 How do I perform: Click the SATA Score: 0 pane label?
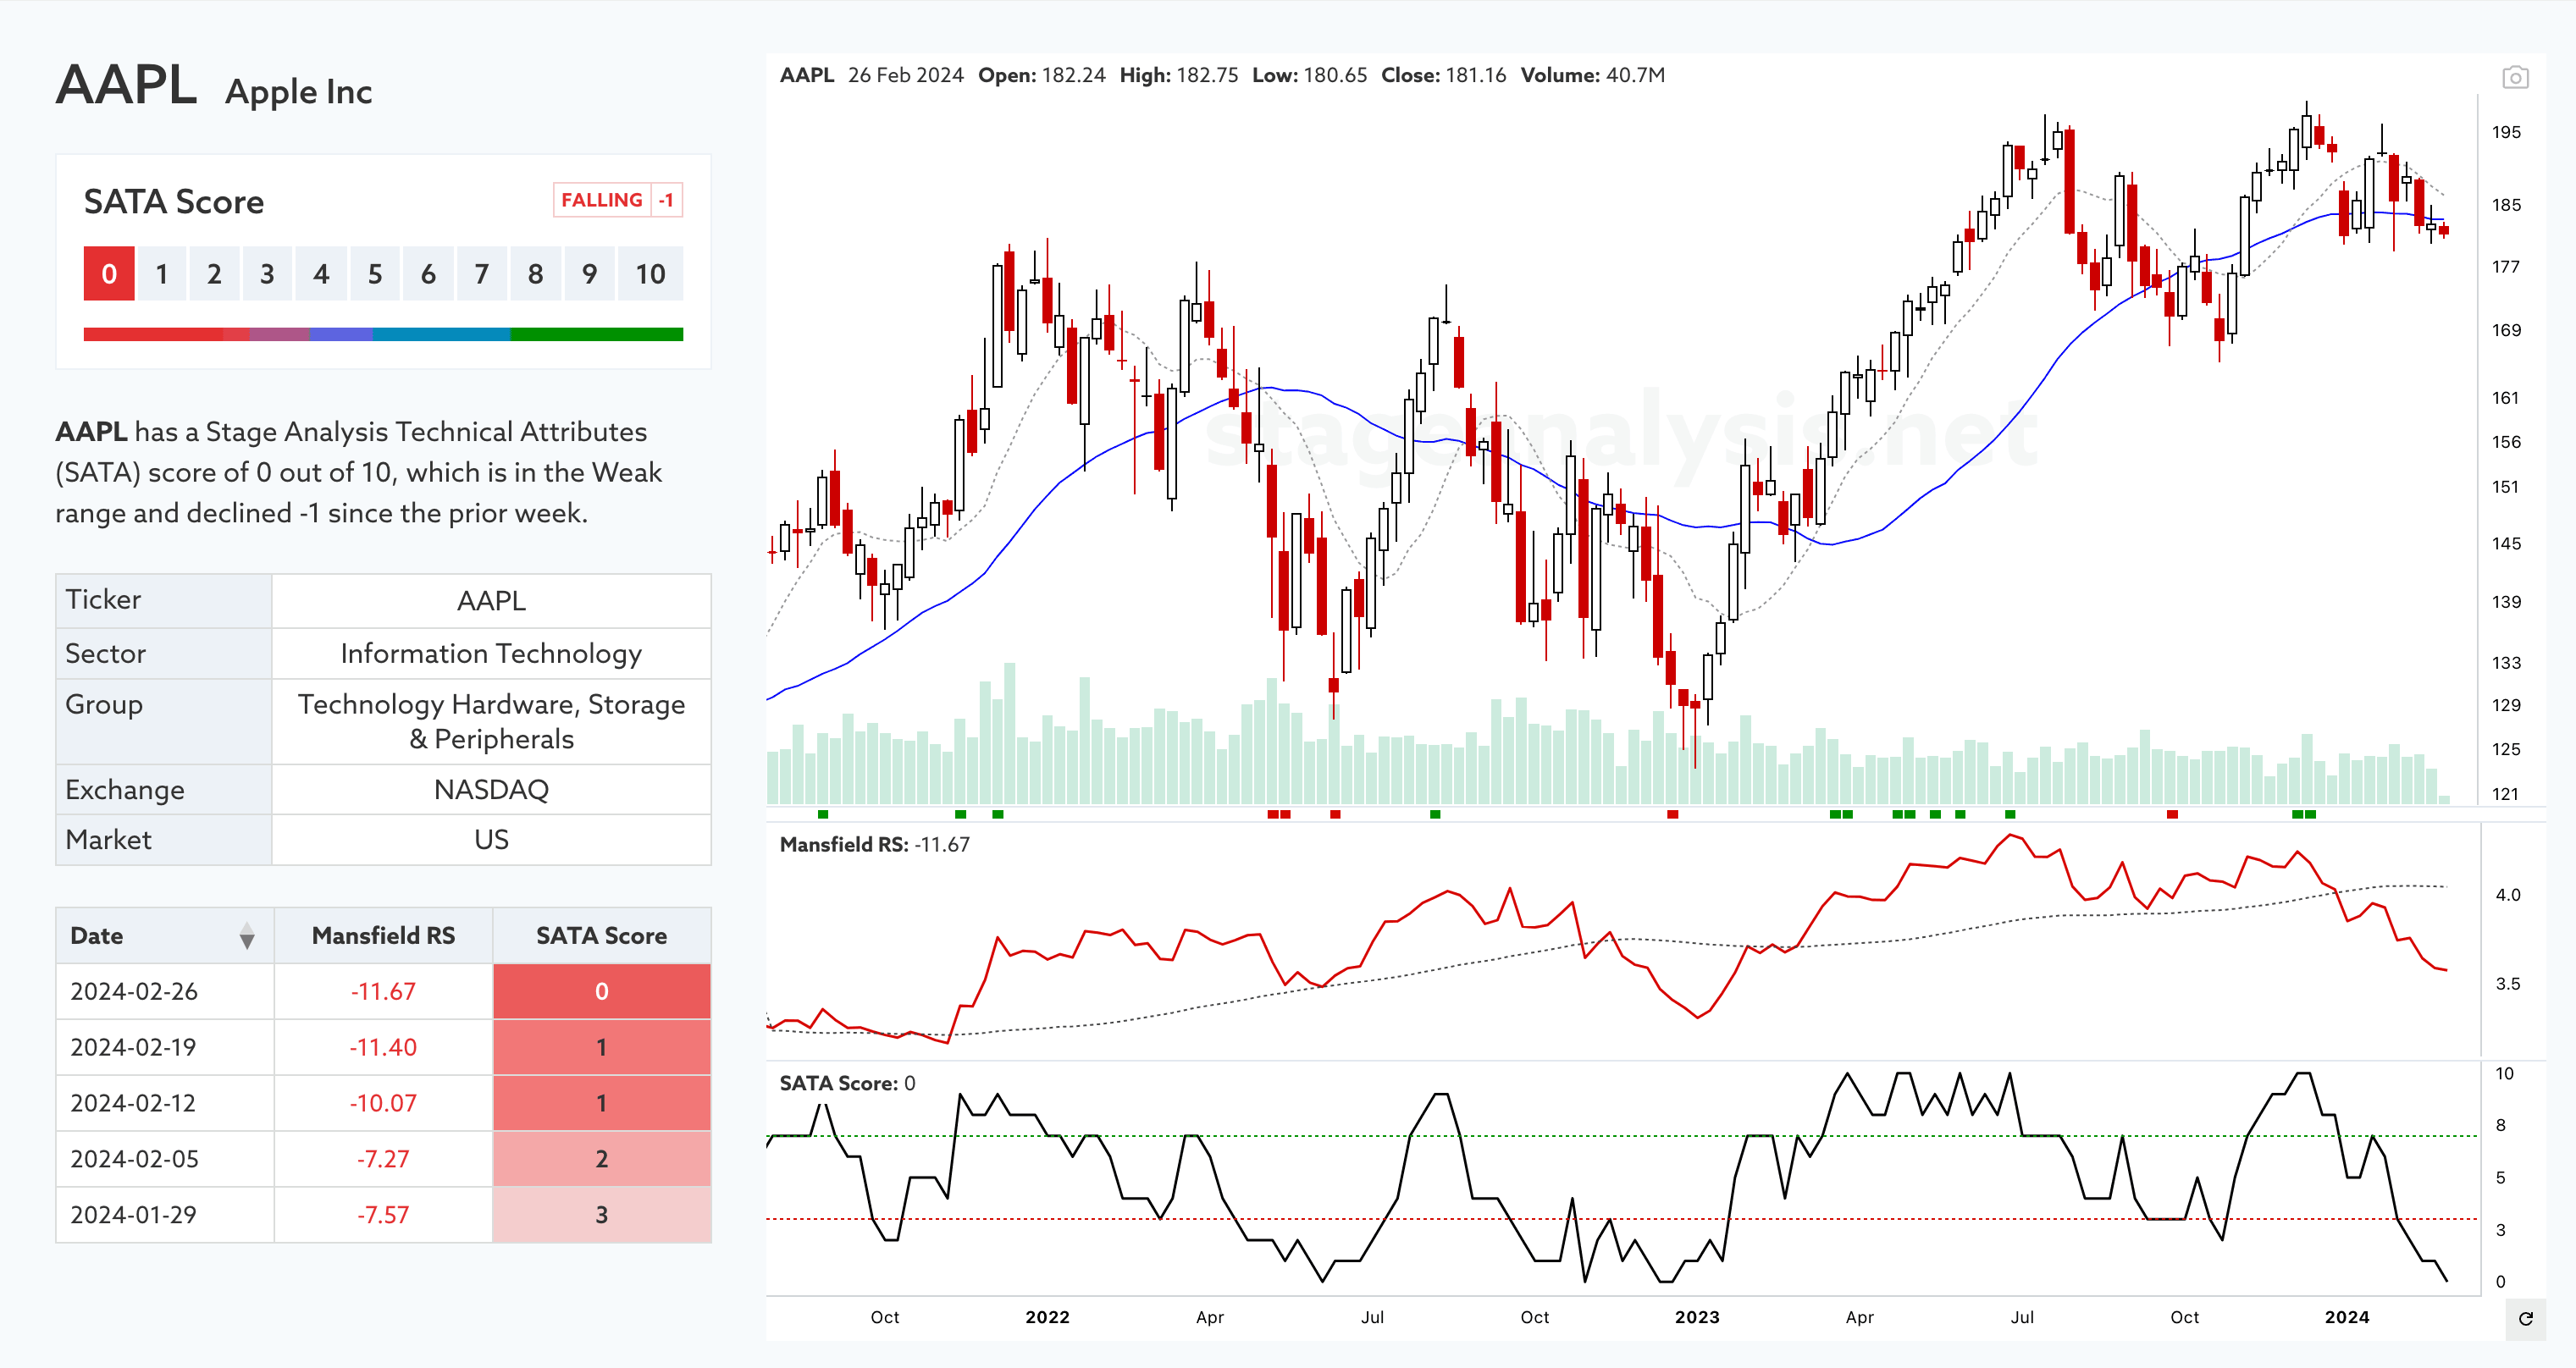[847, 1084]
